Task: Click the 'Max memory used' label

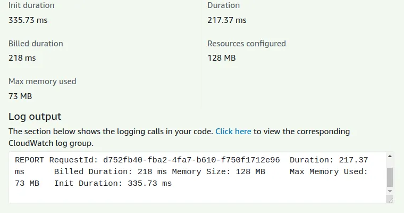Action: pyautogui.click(x=43, y=81)
